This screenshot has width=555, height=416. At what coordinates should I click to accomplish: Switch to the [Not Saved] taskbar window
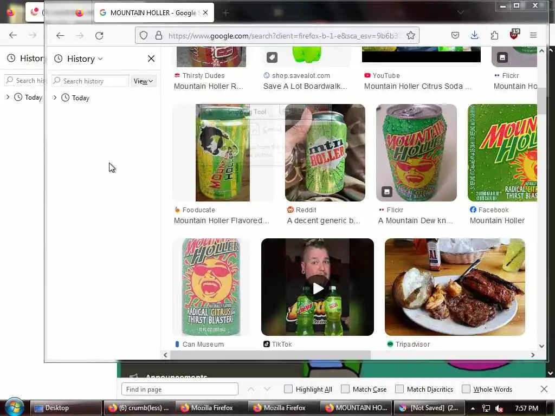[429, 408]
